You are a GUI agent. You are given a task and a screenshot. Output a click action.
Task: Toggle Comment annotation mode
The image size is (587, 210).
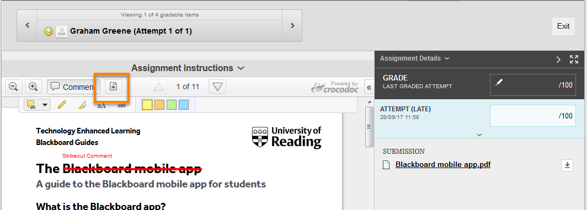coord(73,87)
